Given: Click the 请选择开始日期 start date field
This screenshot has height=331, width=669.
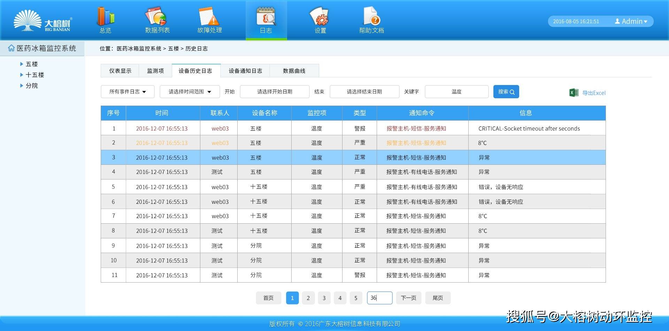Looking at the screenshot, I should coord(275,92).
